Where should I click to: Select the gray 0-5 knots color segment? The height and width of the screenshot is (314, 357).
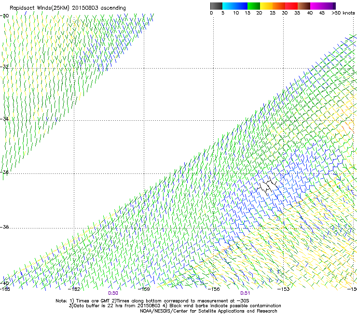coord(216,6)
